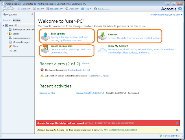Image resolution: width=185 pixels, height=140 pixels.
Task: Click the Alerts warning icon in tree
Action: click(x=10, y=46)
